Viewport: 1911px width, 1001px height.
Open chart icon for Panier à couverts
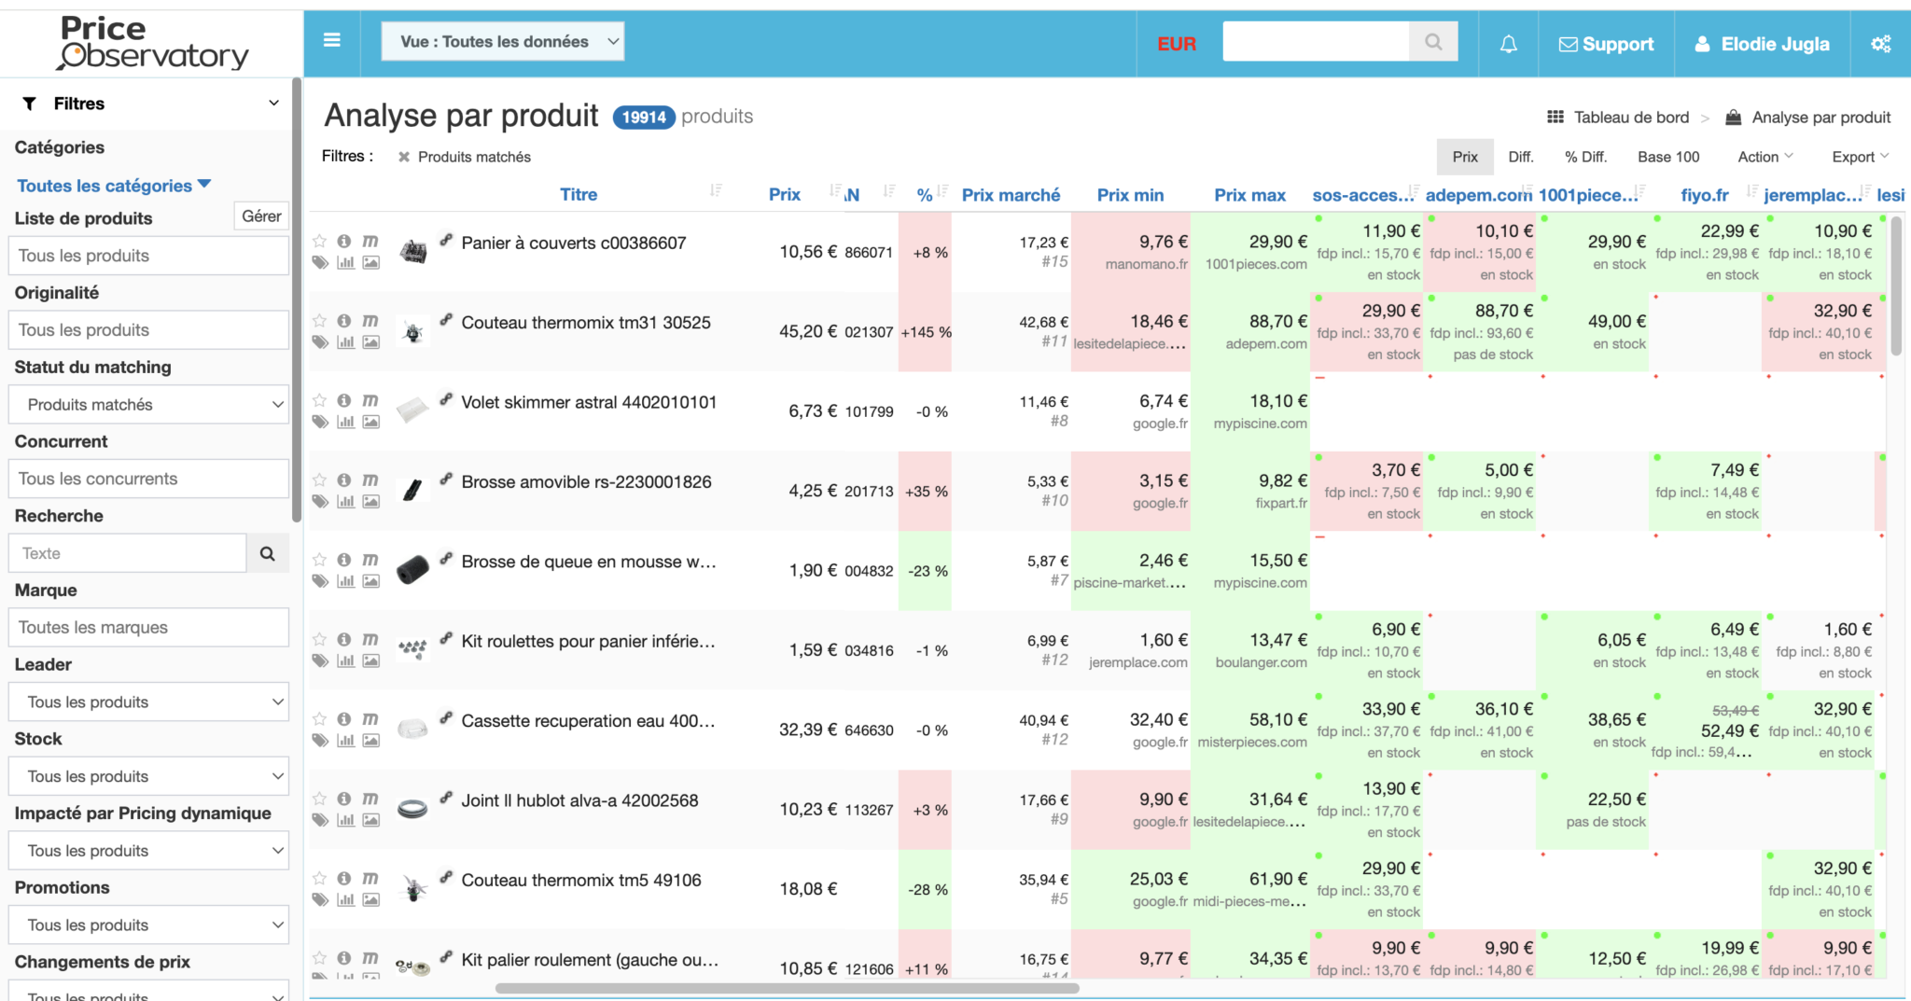tap(345, 263)
